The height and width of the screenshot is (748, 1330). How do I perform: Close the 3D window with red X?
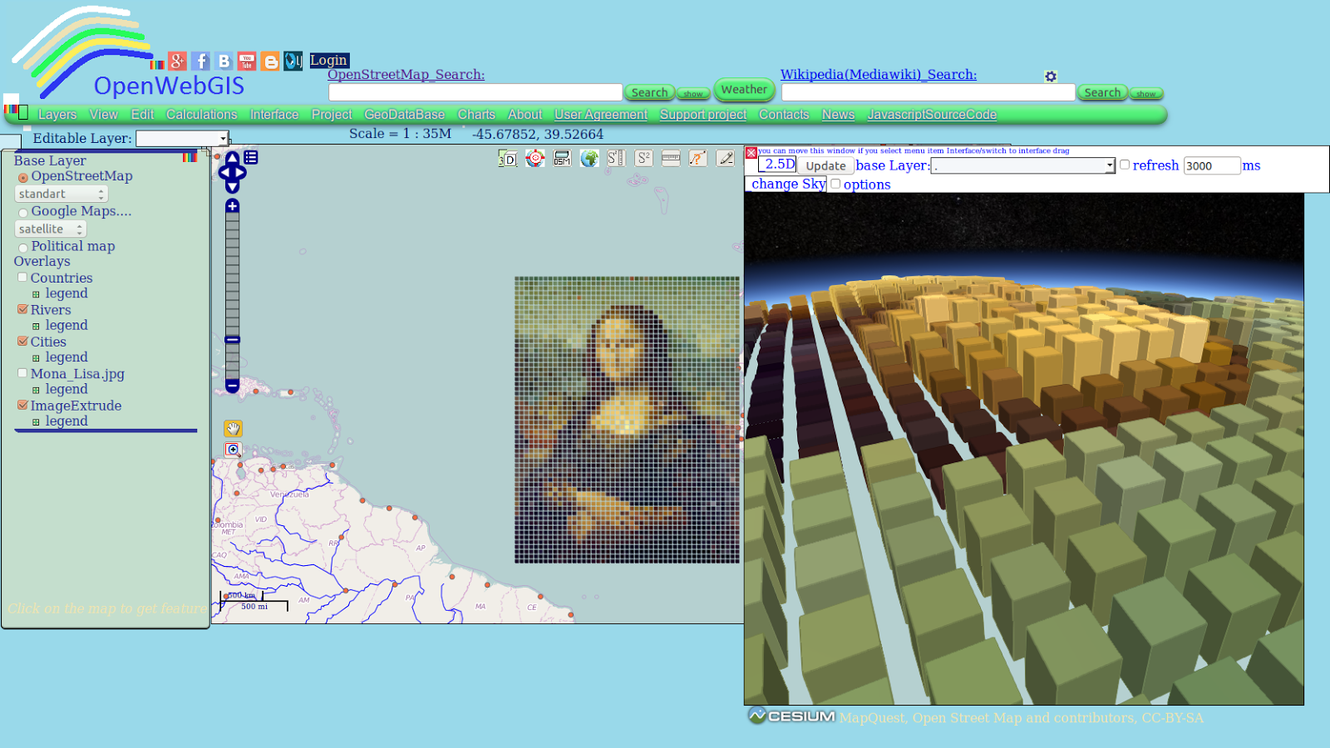751,153
